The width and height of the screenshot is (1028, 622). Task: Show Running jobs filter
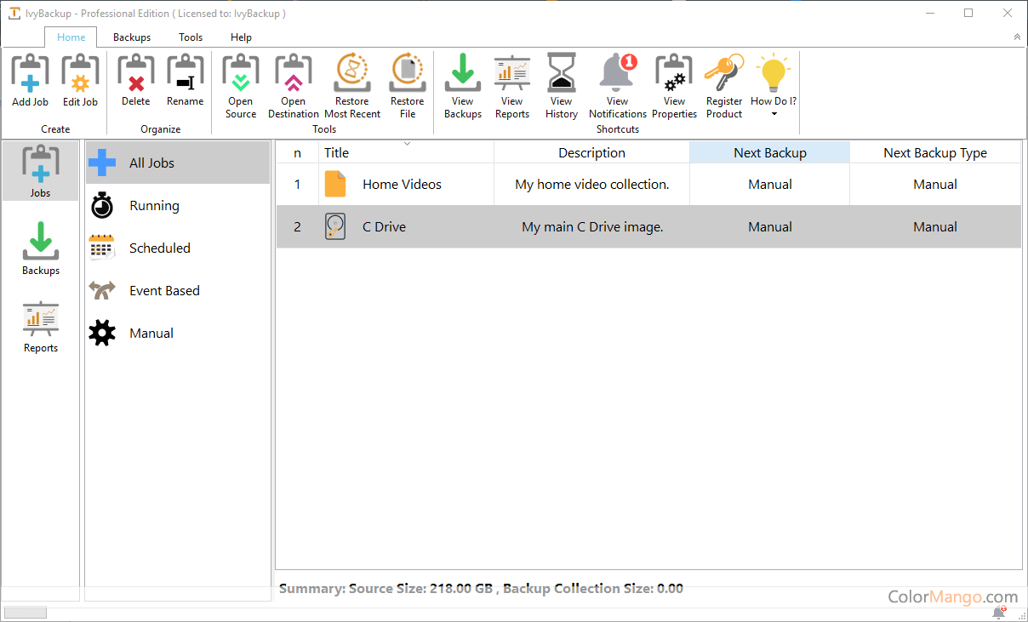(x=178, y=206)
